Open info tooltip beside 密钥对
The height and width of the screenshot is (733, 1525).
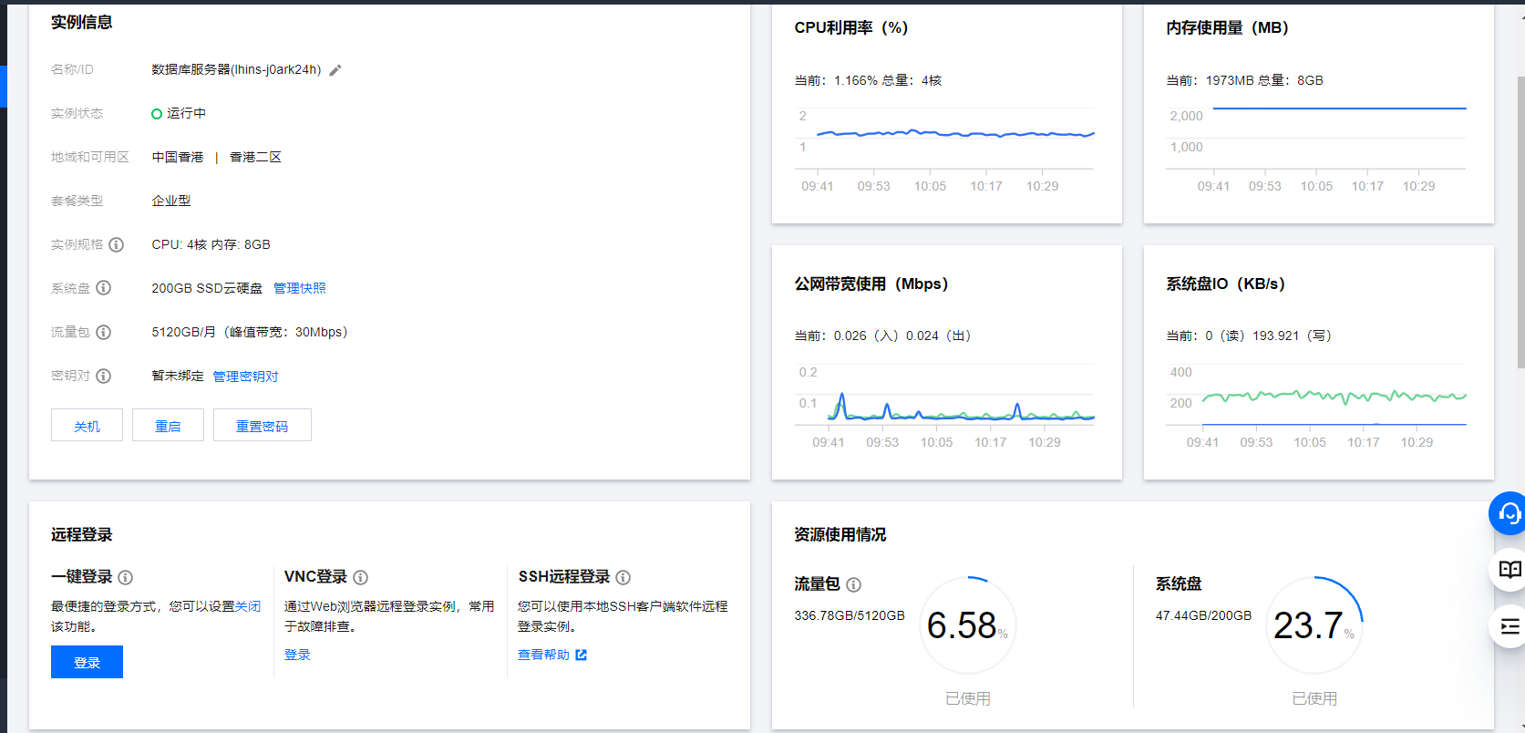pos(104,376)
